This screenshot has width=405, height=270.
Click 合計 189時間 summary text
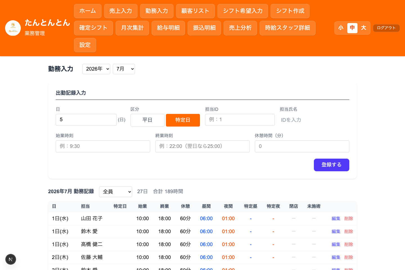pyautogui.click(x=168, y=192)
